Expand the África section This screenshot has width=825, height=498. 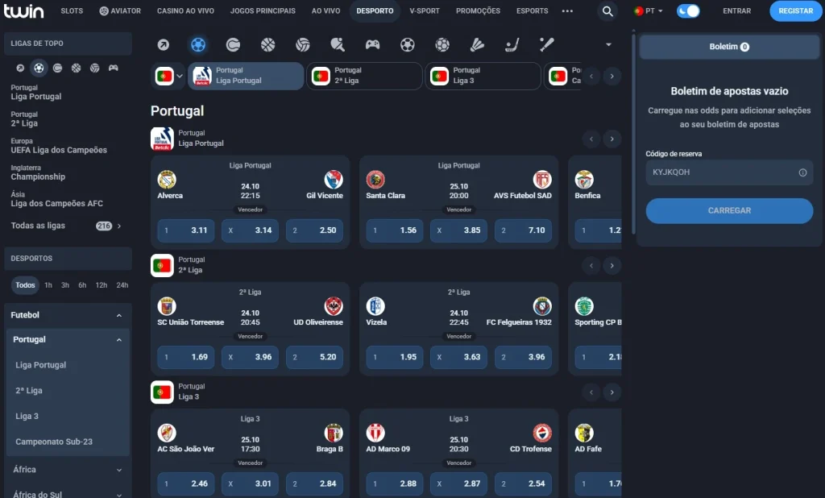pyautogui.click(x=119, y=470)
